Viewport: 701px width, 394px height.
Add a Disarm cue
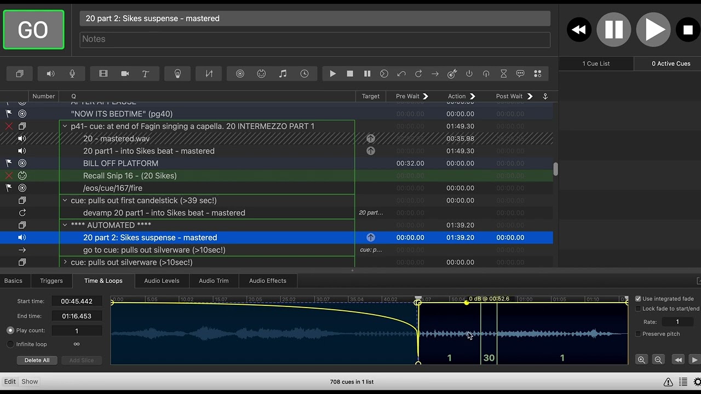pos(486,74)
